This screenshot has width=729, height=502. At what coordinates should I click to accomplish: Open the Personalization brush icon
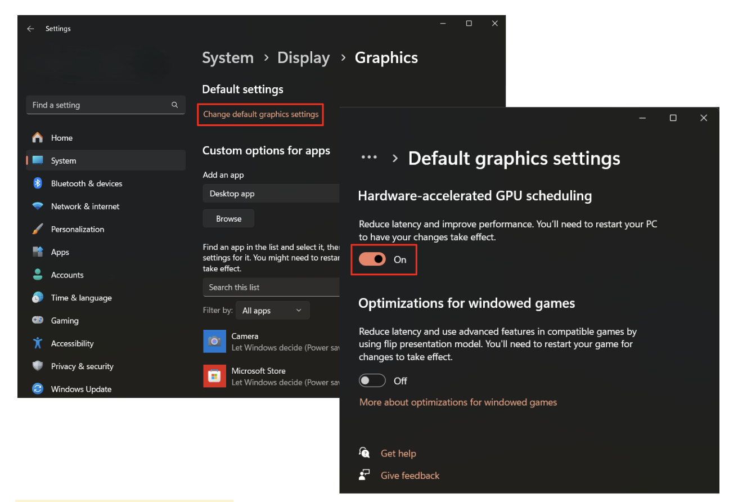[x=37, y=228]
